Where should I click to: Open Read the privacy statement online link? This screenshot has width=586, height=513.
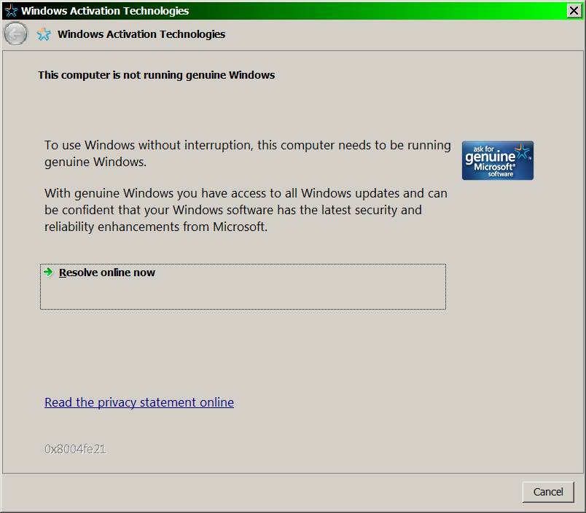coord(139,402)
